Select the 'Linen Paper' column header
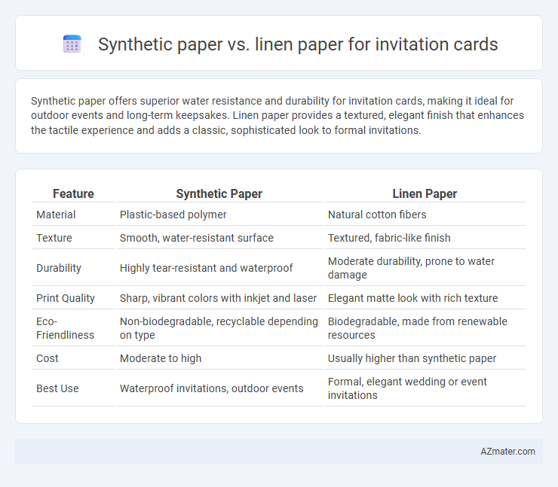This screenshot has width=558, height=487. [x=425, y=193]
